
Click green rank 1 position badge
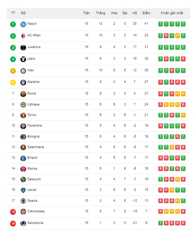pyautogui.click(x=13, y=24)
